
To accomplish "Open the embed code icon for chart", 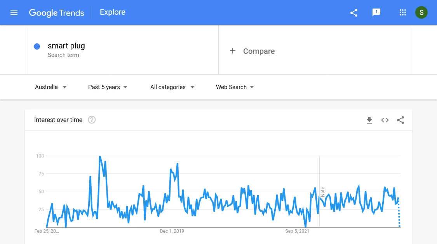I will click(x=385, y=120).
